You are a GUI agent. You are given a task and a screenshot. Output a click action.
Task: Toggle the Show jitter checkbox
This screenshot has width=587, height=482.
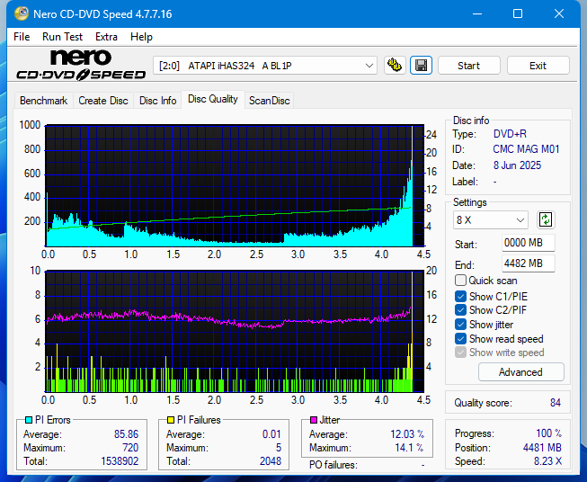461,325
